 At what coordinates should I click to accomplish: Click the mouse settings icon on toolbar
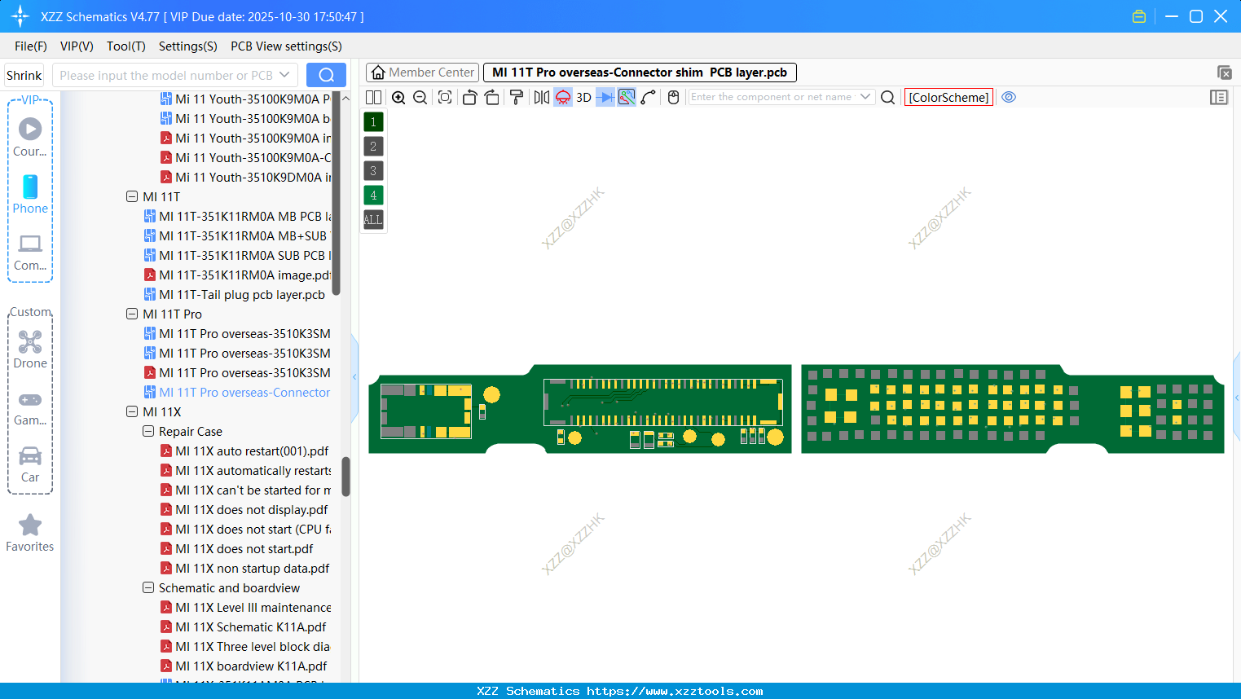click(x=672, y=97)
